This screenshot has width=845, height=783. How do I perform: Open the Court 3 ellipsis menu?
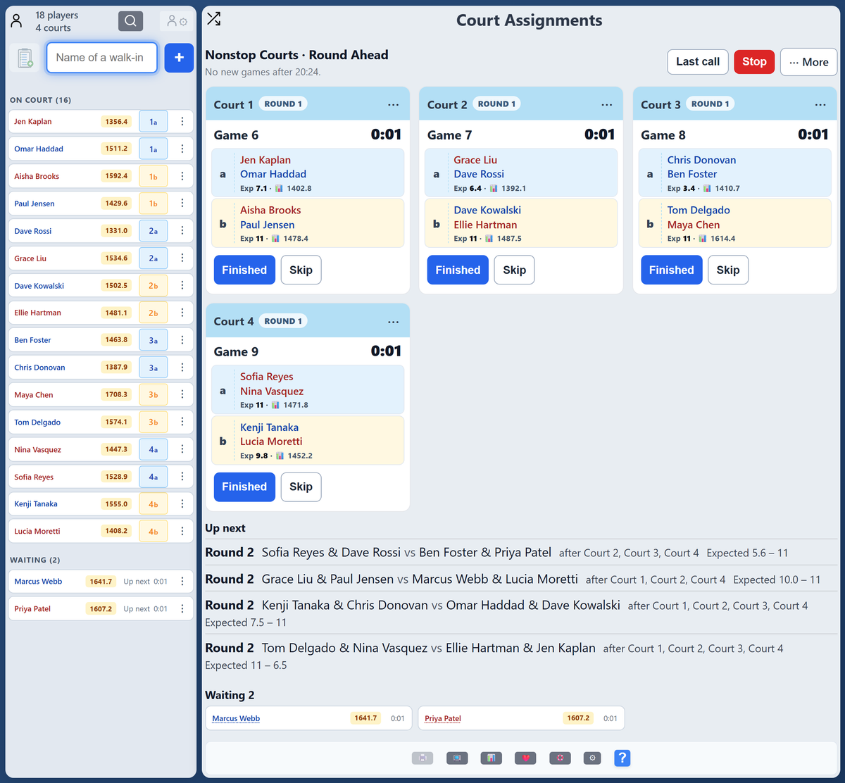pyautogui.click(x=820, y=105)
